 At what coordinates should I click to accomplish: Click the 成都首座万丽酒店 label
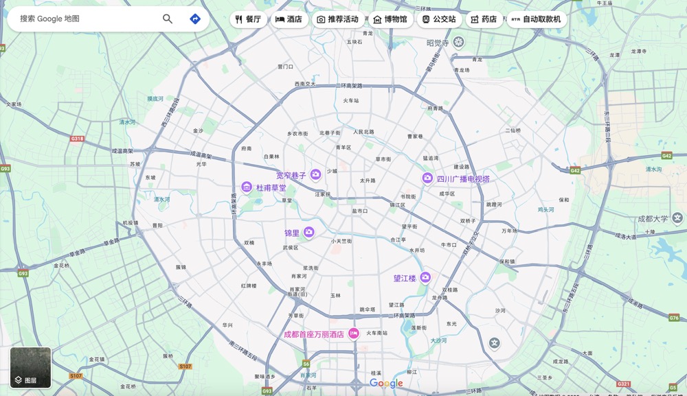pyautogui.click(x=314, y=334)
